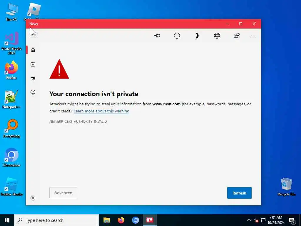Click the taskbar search box
The height and width of the screenshot is (226, 301).
[56, 220]
